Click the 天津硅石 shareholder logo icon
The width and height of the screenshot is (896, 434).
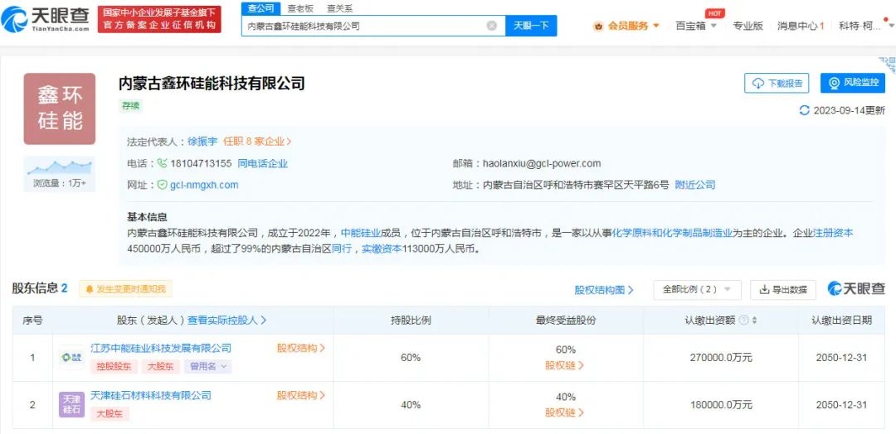click(x=71, y=405)
